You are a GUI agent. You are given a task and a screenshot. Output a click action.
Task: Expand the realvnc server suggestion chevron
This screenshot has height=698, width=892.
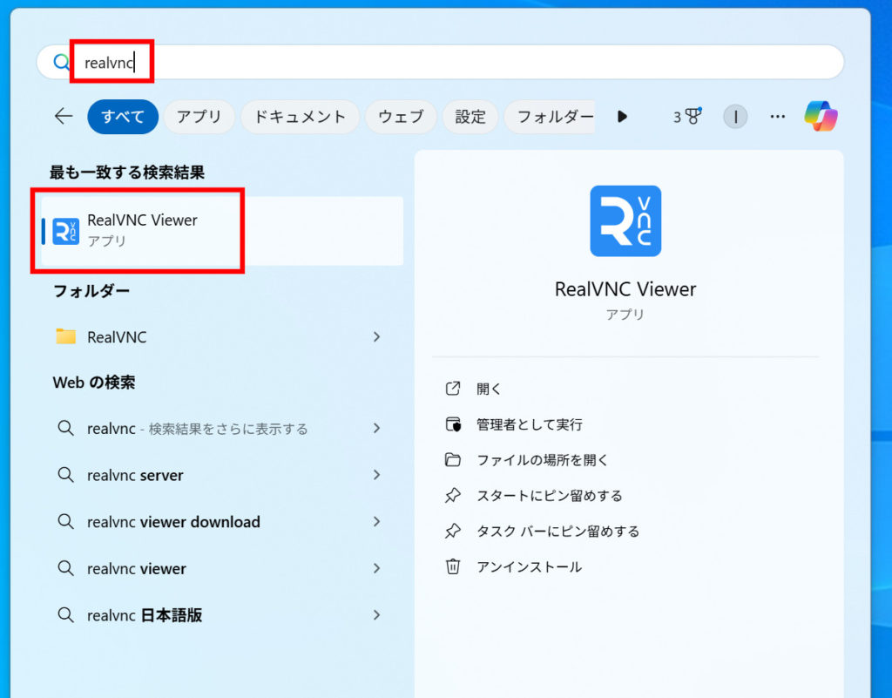tap(376, 475)
